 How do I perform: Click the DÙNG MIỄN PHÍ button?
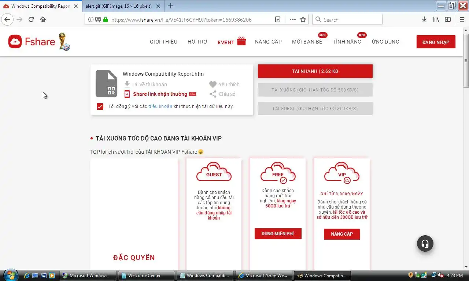click(x=278, y=234)
